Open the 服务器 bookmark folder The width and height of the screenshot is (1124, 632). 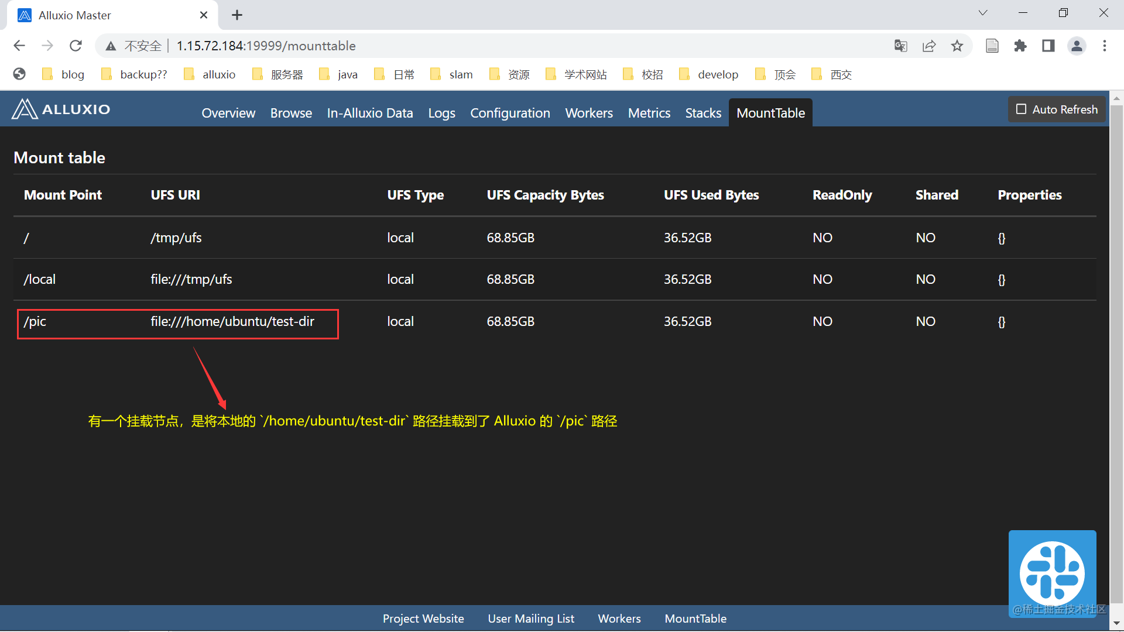point(277,74)
